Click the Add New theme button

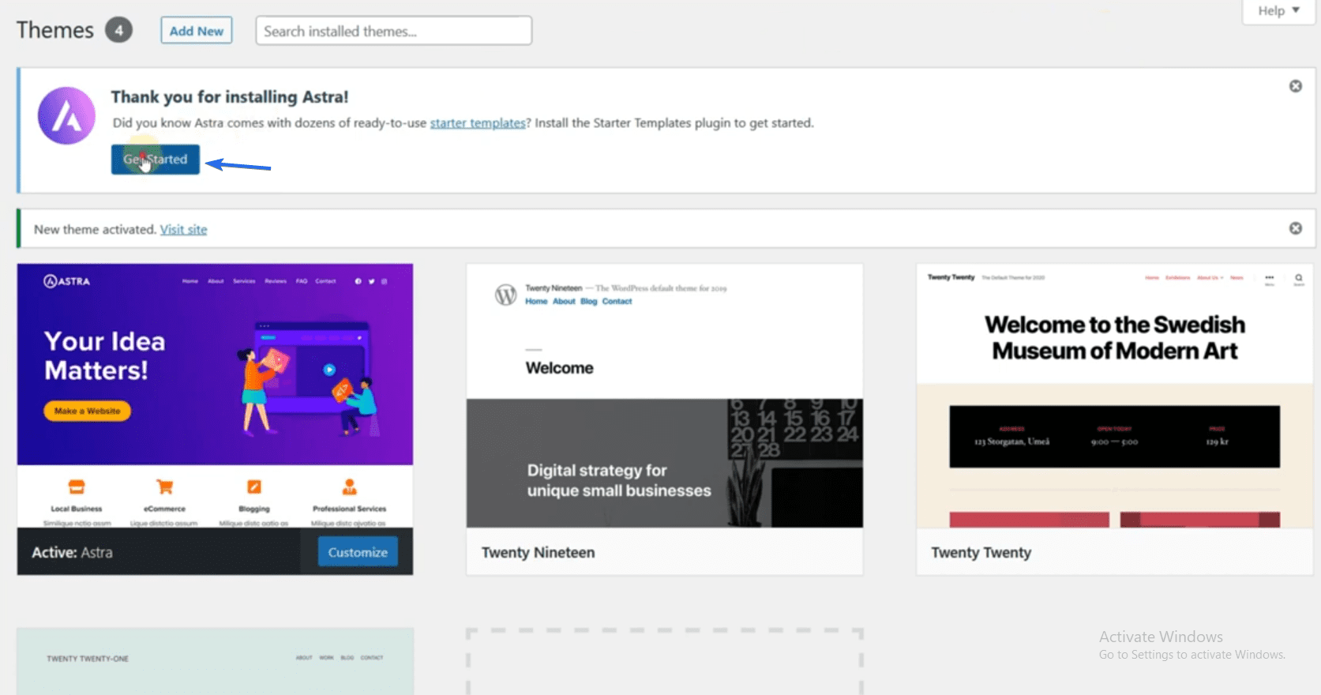pos(197,31)
